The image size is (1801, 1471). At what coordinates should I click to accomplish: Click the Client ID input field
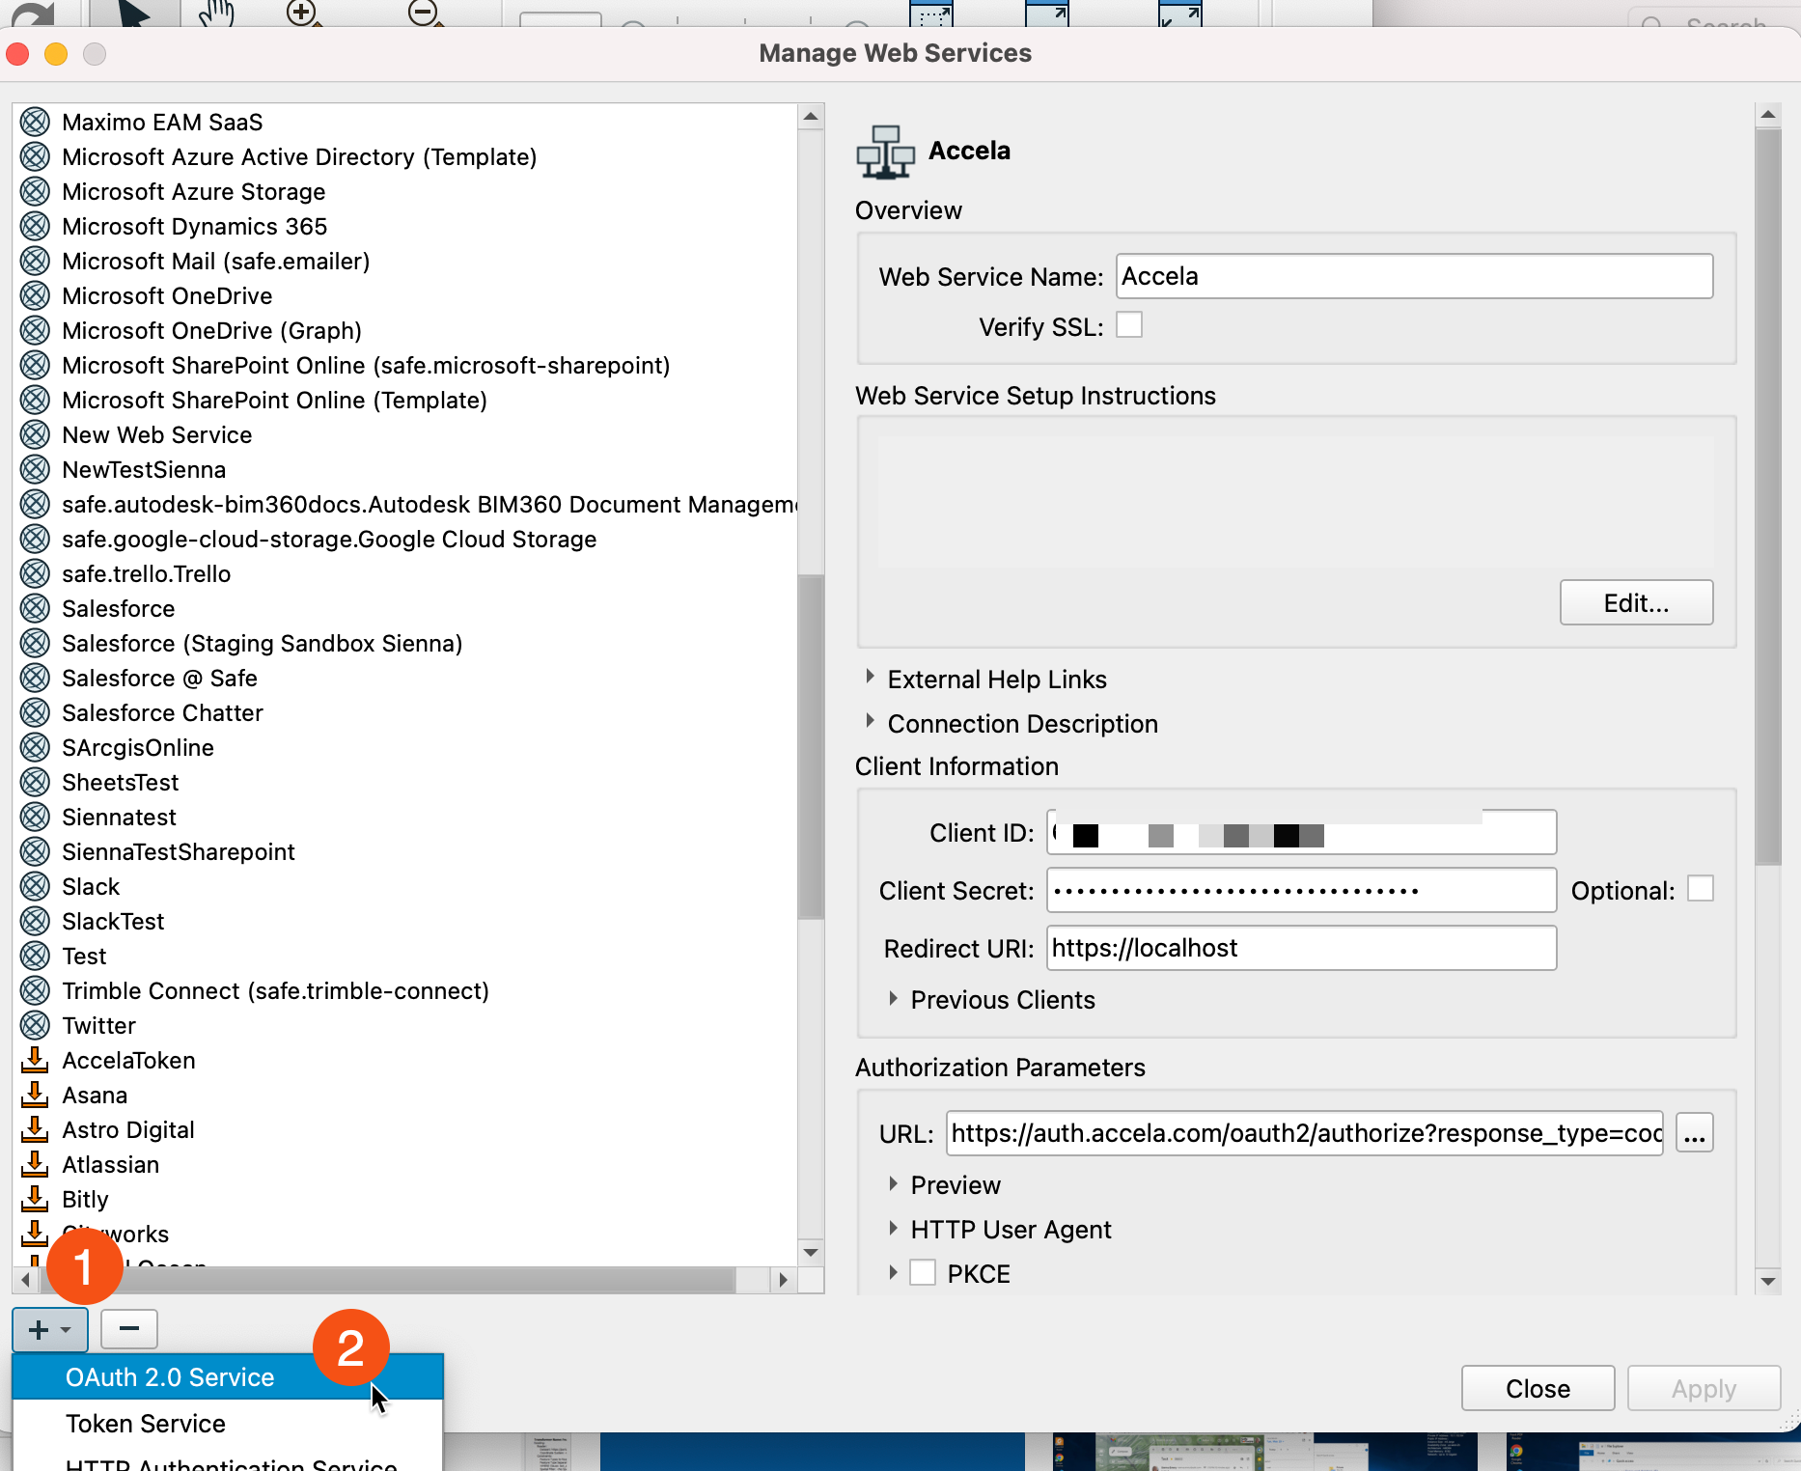pyautogui.click(x=1301, y=832)
